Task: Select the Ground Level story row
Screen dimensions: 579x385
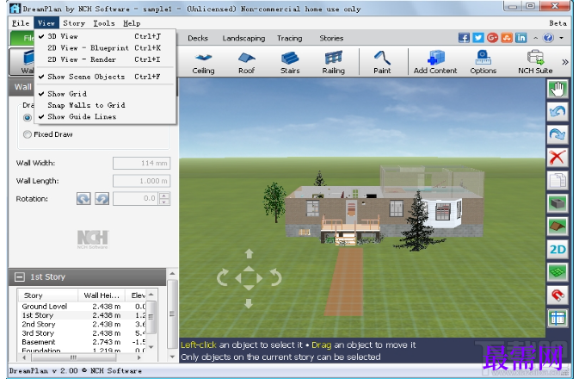Action: tap(83, 307)
